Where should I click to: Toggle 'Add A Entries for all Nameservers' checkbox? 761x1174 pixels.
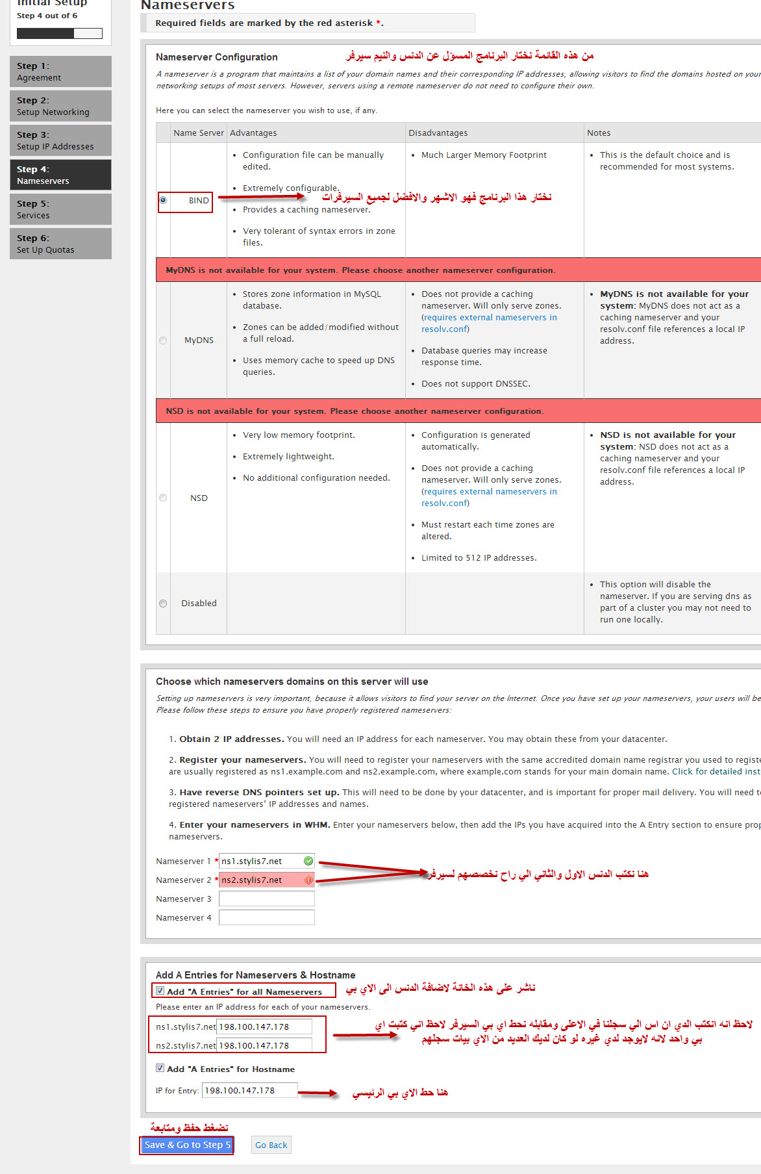(160, 991)
